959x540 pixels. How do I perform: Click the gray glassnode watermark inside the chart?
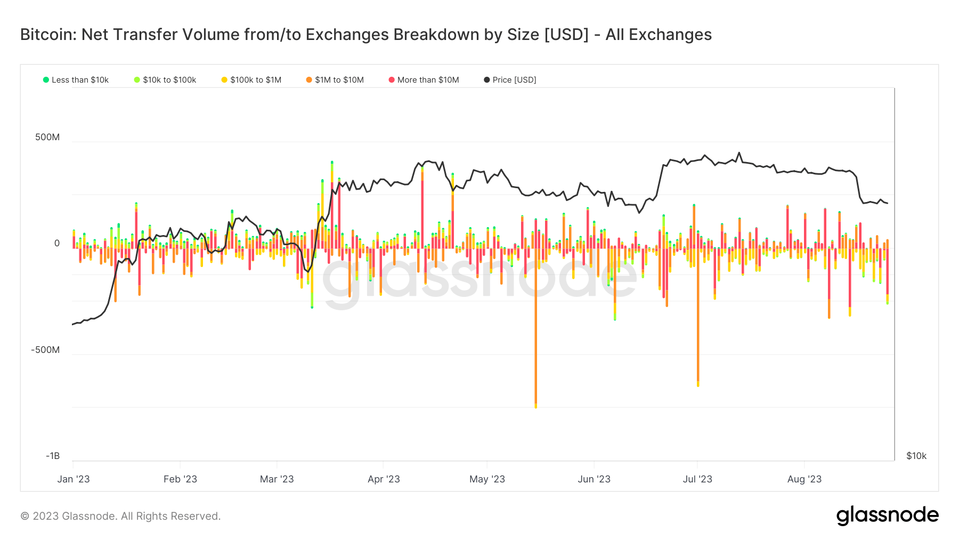(479, 277)
